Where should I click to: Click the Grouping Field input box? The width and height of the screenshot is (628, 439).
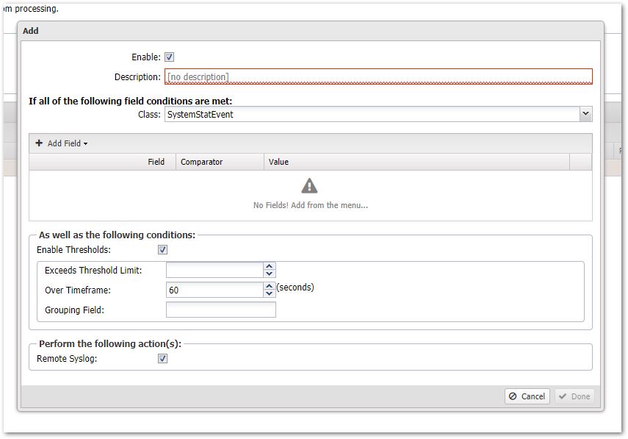220,310
